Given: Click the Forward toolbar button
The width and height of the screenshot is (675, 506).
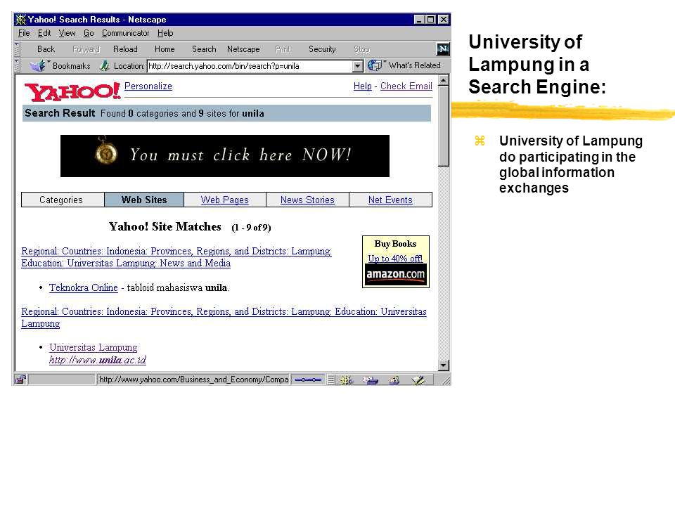Looking at the screenshot, I should 86,49.
